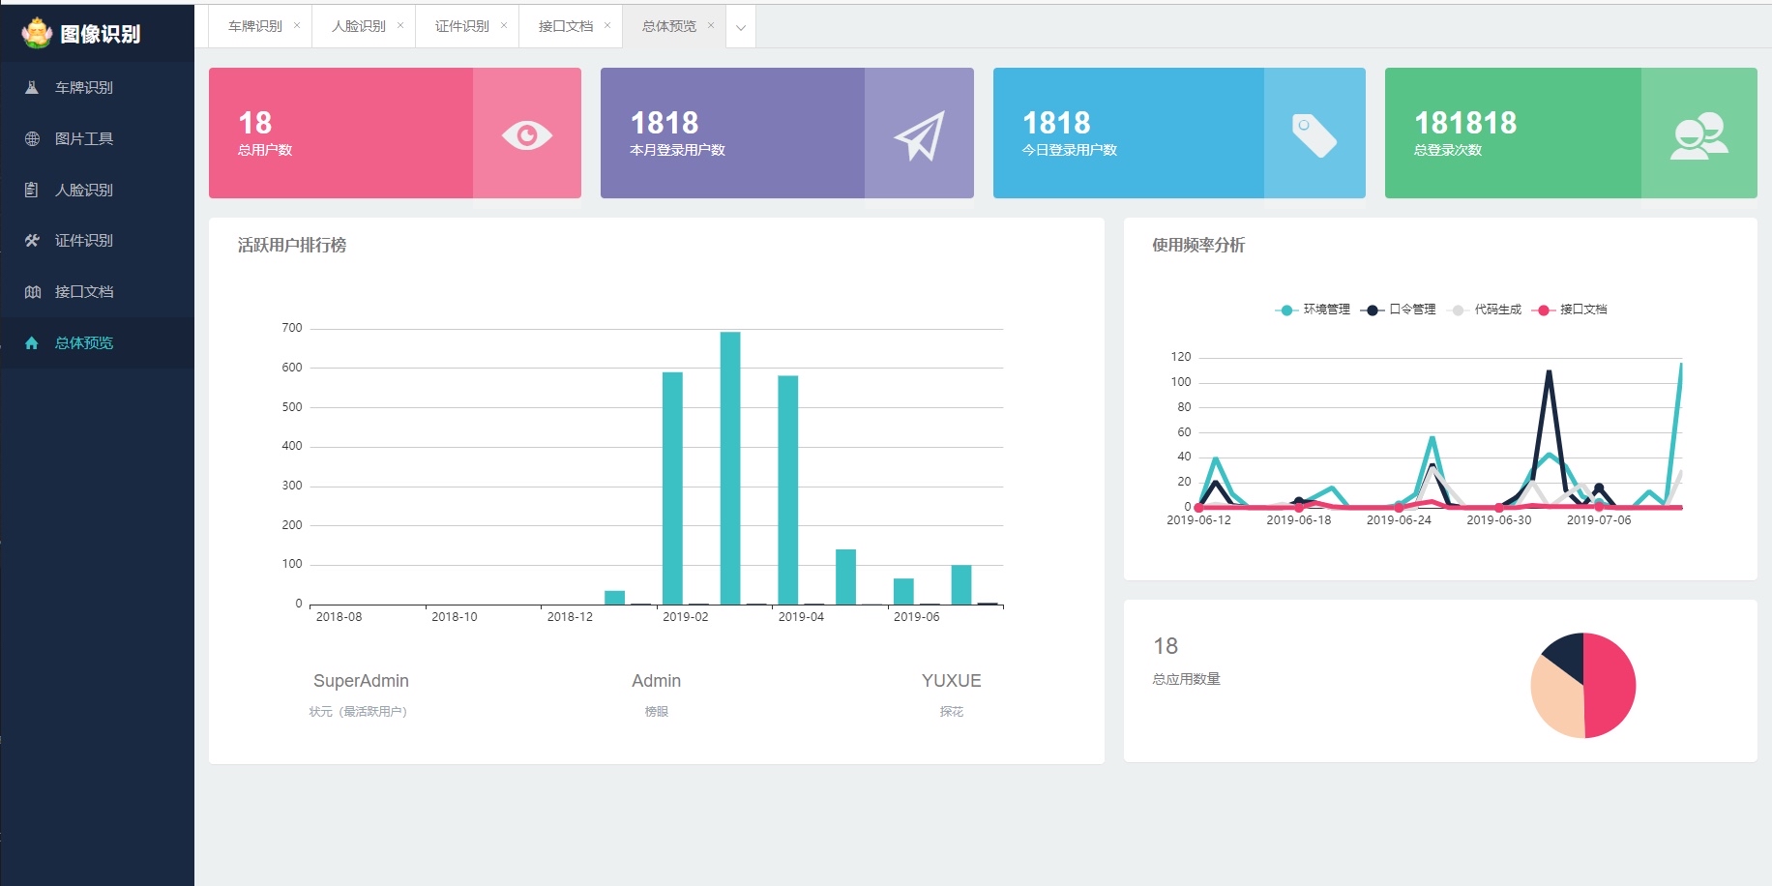The width and height of the screenshot is (1772, 886).
Task: Click the 图像识别 logo icon
Action: [x=37, y=33]
